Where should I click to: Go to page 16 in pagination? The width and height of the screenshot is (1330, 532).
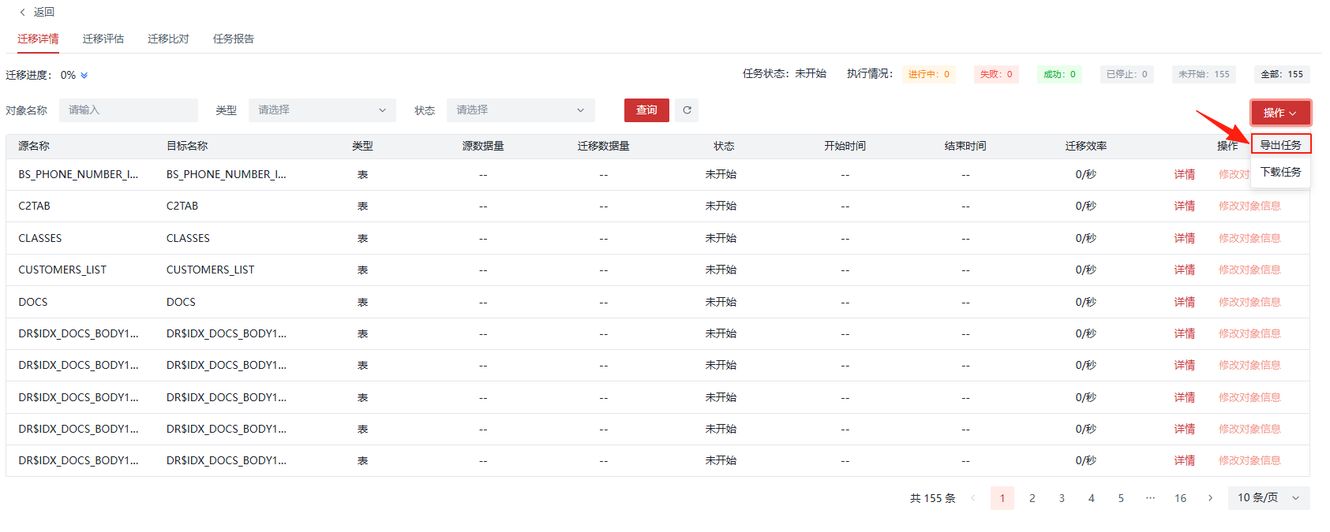(1180, 498)
